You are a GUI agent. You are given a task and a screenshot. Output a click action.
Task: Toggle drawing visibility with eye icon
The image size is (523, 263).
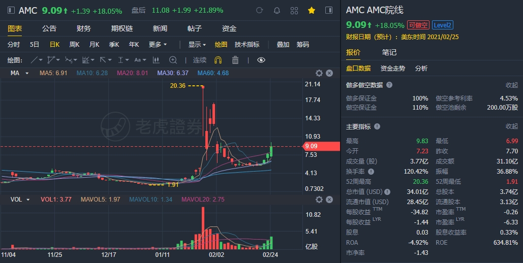(x=261, y=60)
